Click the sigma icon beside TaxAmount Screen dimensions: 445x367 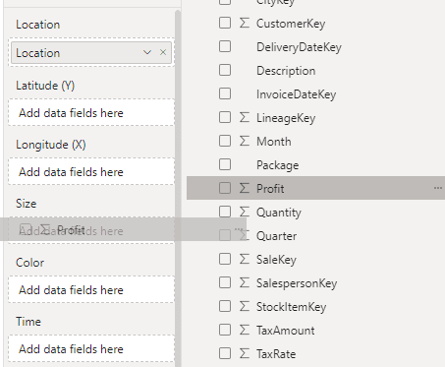[245, 330]
